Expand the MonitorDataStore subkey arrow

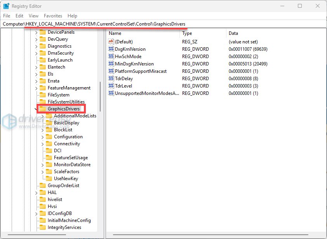tap(43, 165)
